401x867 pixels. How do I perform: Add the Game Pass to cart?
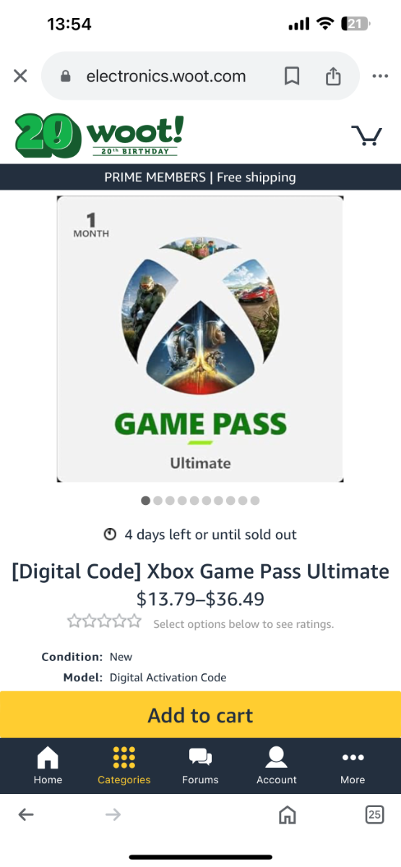(x=200, y=715)
